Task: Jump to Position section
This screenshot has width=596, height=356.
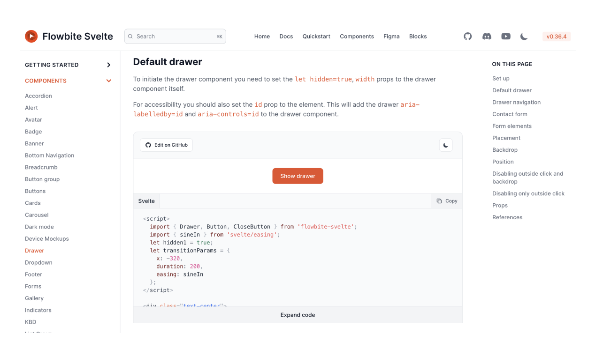Action: point(503,162)
